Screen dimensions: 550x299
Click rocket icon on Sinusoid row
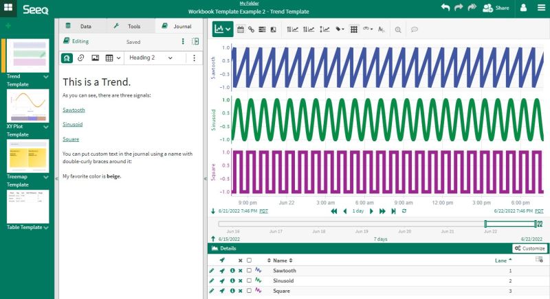pos(222,280)
